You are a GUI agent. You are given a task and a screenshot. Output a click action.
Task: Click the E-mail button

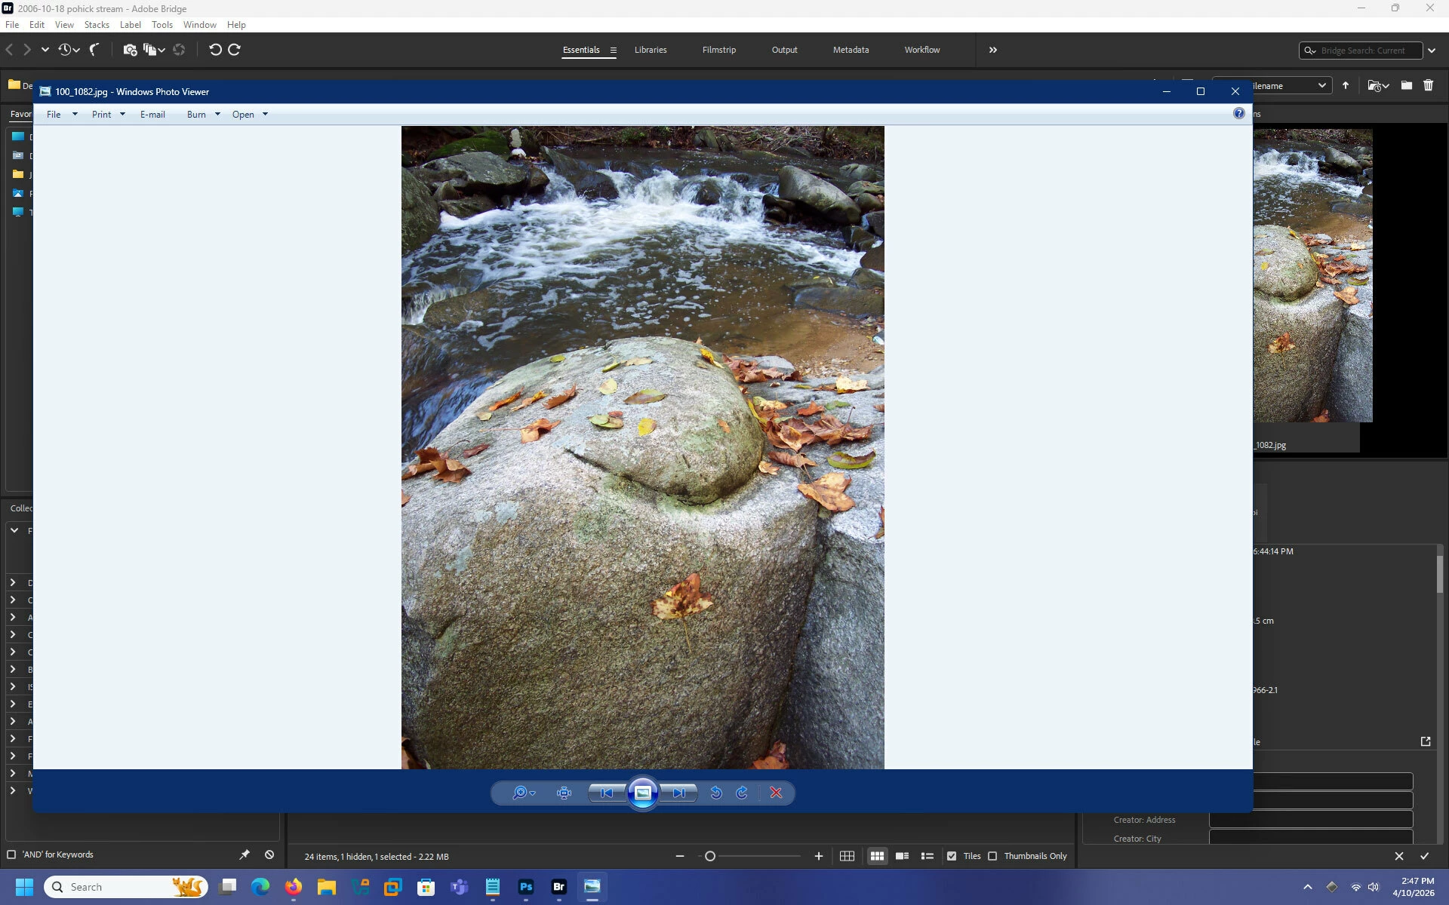pyautogui.click(x=152, y=115)
